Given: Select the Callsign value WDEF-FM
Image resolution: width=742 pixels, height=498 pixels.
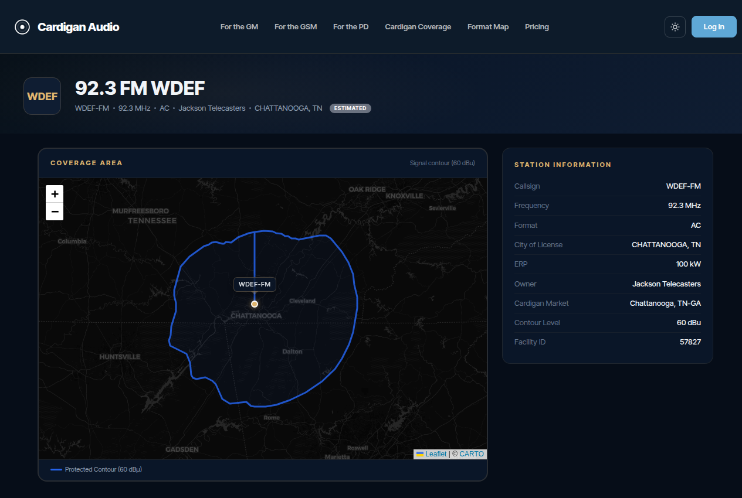Looking at the screenshot, I should (x=683, y=186).
